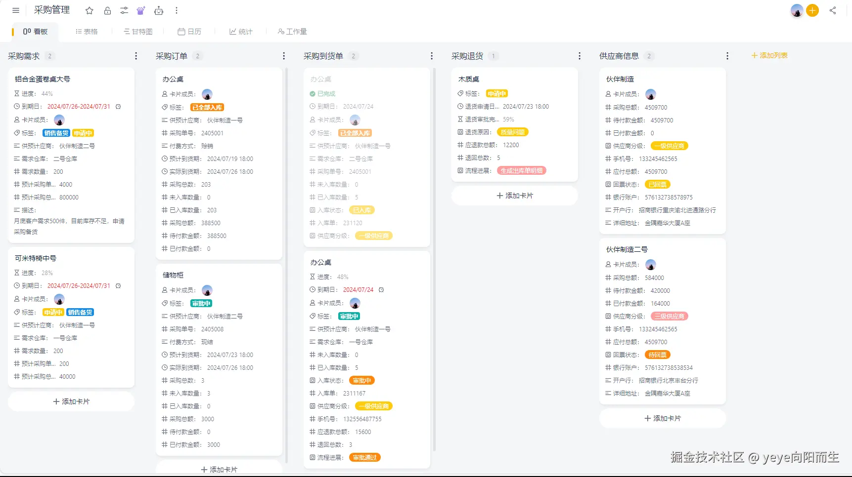Viewport: 852px width, 477px height.
Task: Click the 销售备货 blue tag on first card
Action: [x=56, y=133]
